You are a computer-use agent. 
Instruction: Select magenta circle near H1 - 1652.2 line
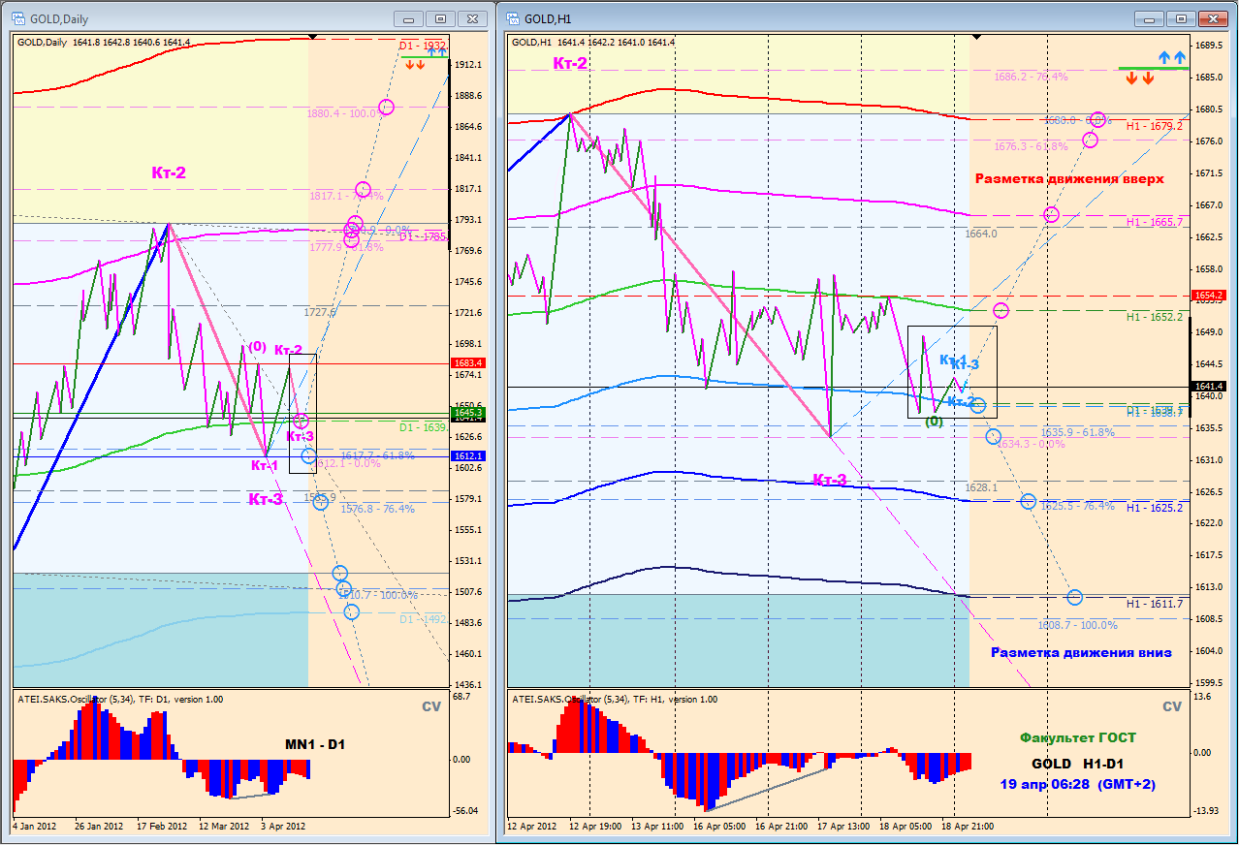pyautogui.click(x=1001, y=310)
